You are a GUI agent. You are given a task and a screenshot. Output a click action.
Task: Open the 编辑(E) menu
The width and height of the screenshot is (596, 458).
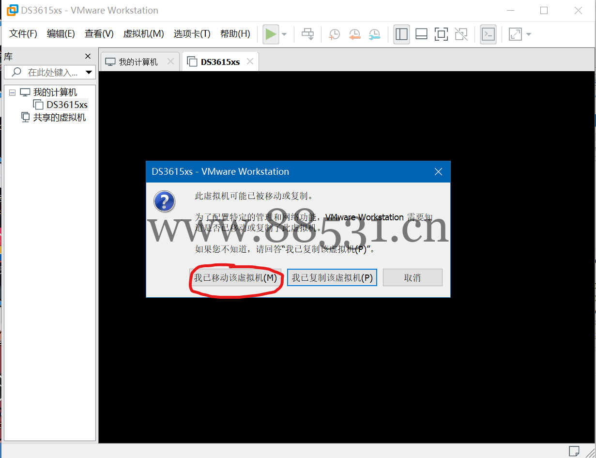click(x=61, y=33)
